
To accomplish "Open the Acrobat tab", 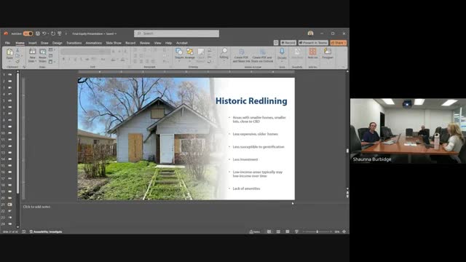I will (182, 43).
